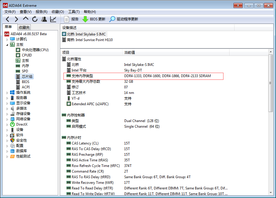
Task: Expand the 软件 tree node
Action: [x=7, y=135]
